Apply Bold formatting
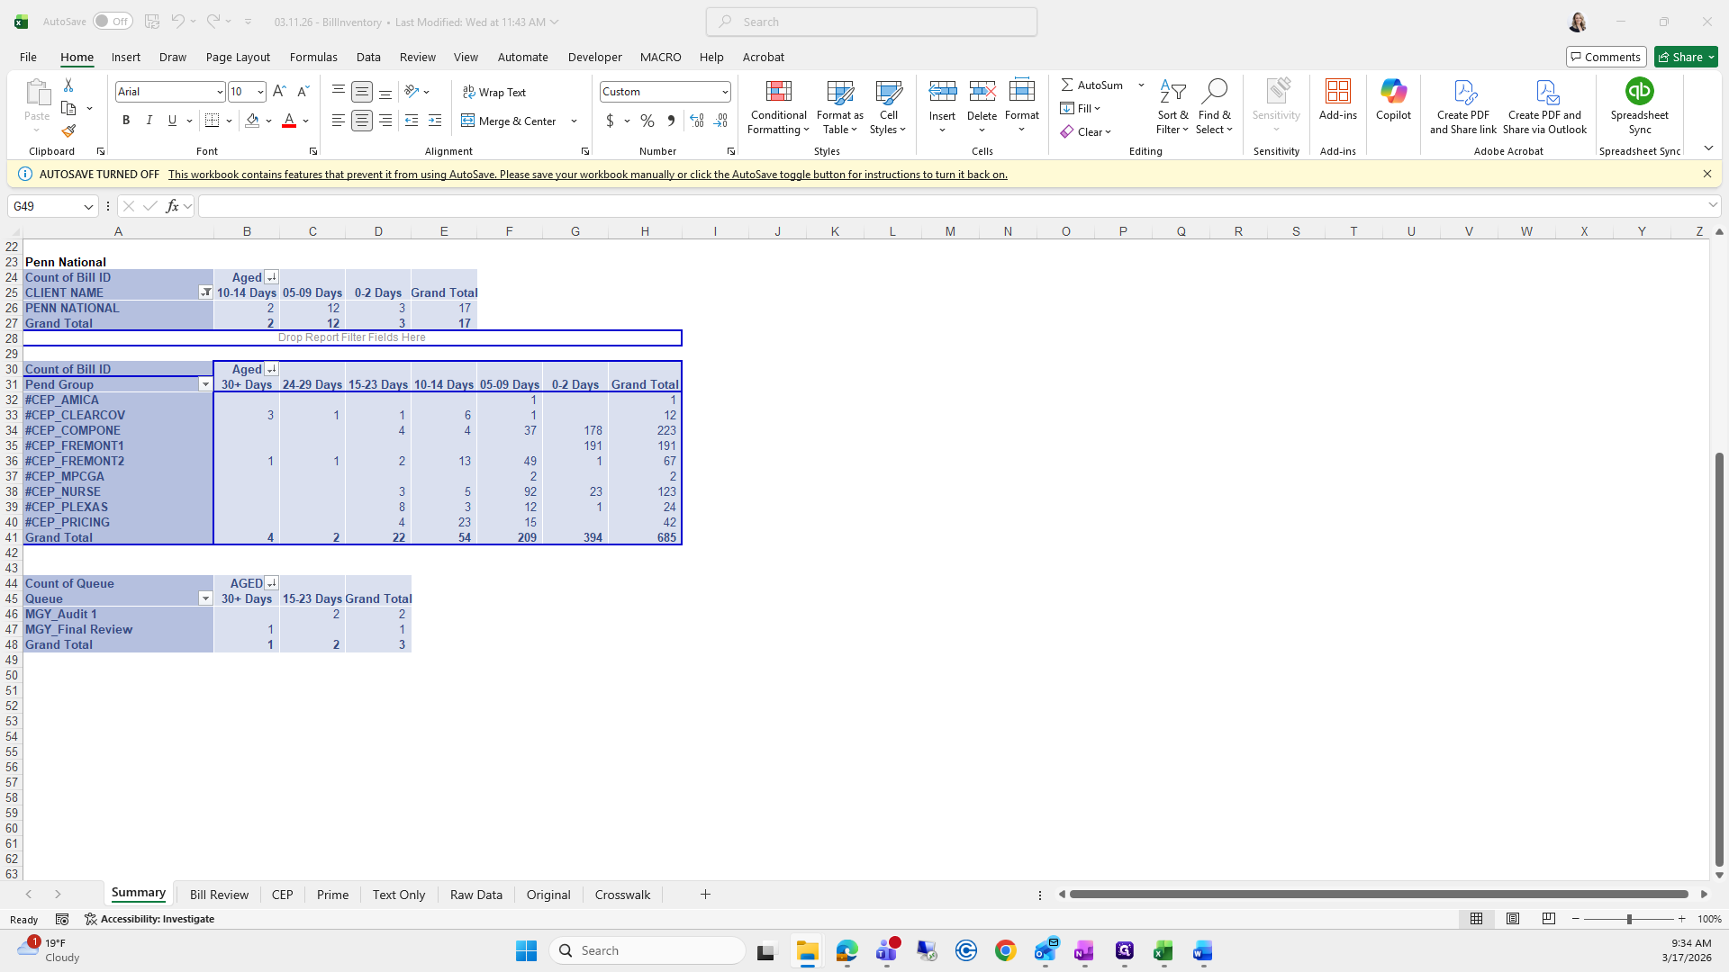Viewport: 1729px width, 972px height. (x=126, y=121)
